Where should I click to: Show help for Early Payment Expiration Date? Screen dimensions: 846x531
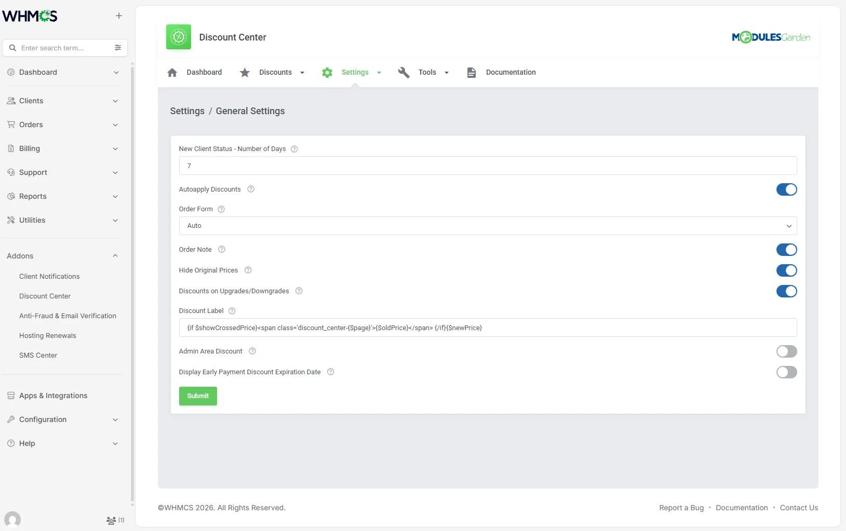point(331,372)
